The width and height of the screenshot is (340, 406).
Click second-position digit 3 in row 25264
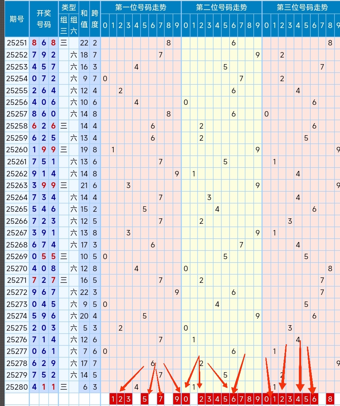point(209,197)
